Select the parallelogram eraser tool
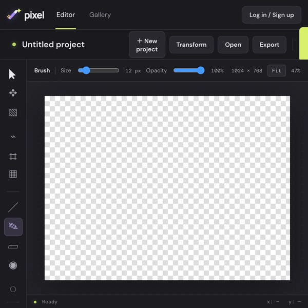Viewport: 308px width, 308px height. (13, 247)
